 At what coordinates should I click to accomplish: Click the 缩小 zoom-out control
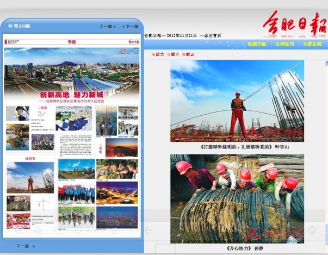click(x=174, y=54)
